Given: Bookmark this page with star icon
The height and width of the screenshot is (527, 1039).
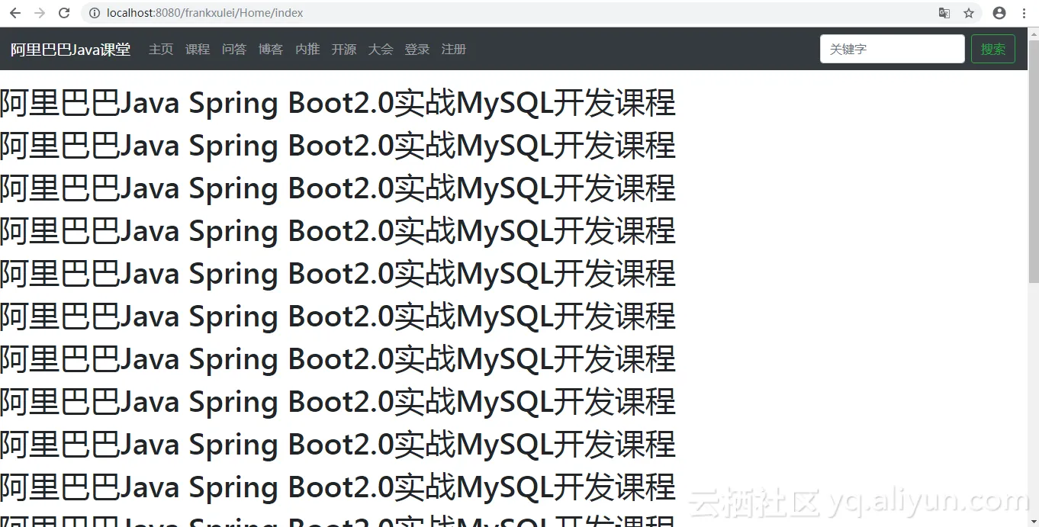Looking at the screenshot, I should point(969,13).
